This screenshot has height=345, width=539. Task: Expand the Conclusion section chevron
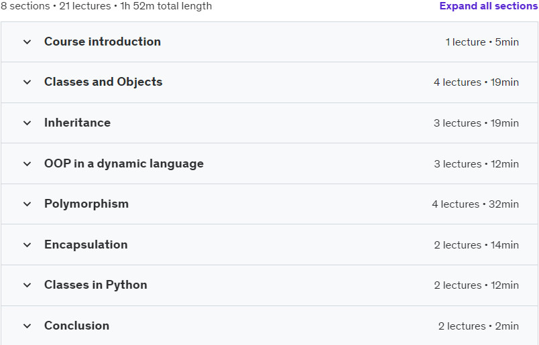pyautogui.click(x=27, y=326)
